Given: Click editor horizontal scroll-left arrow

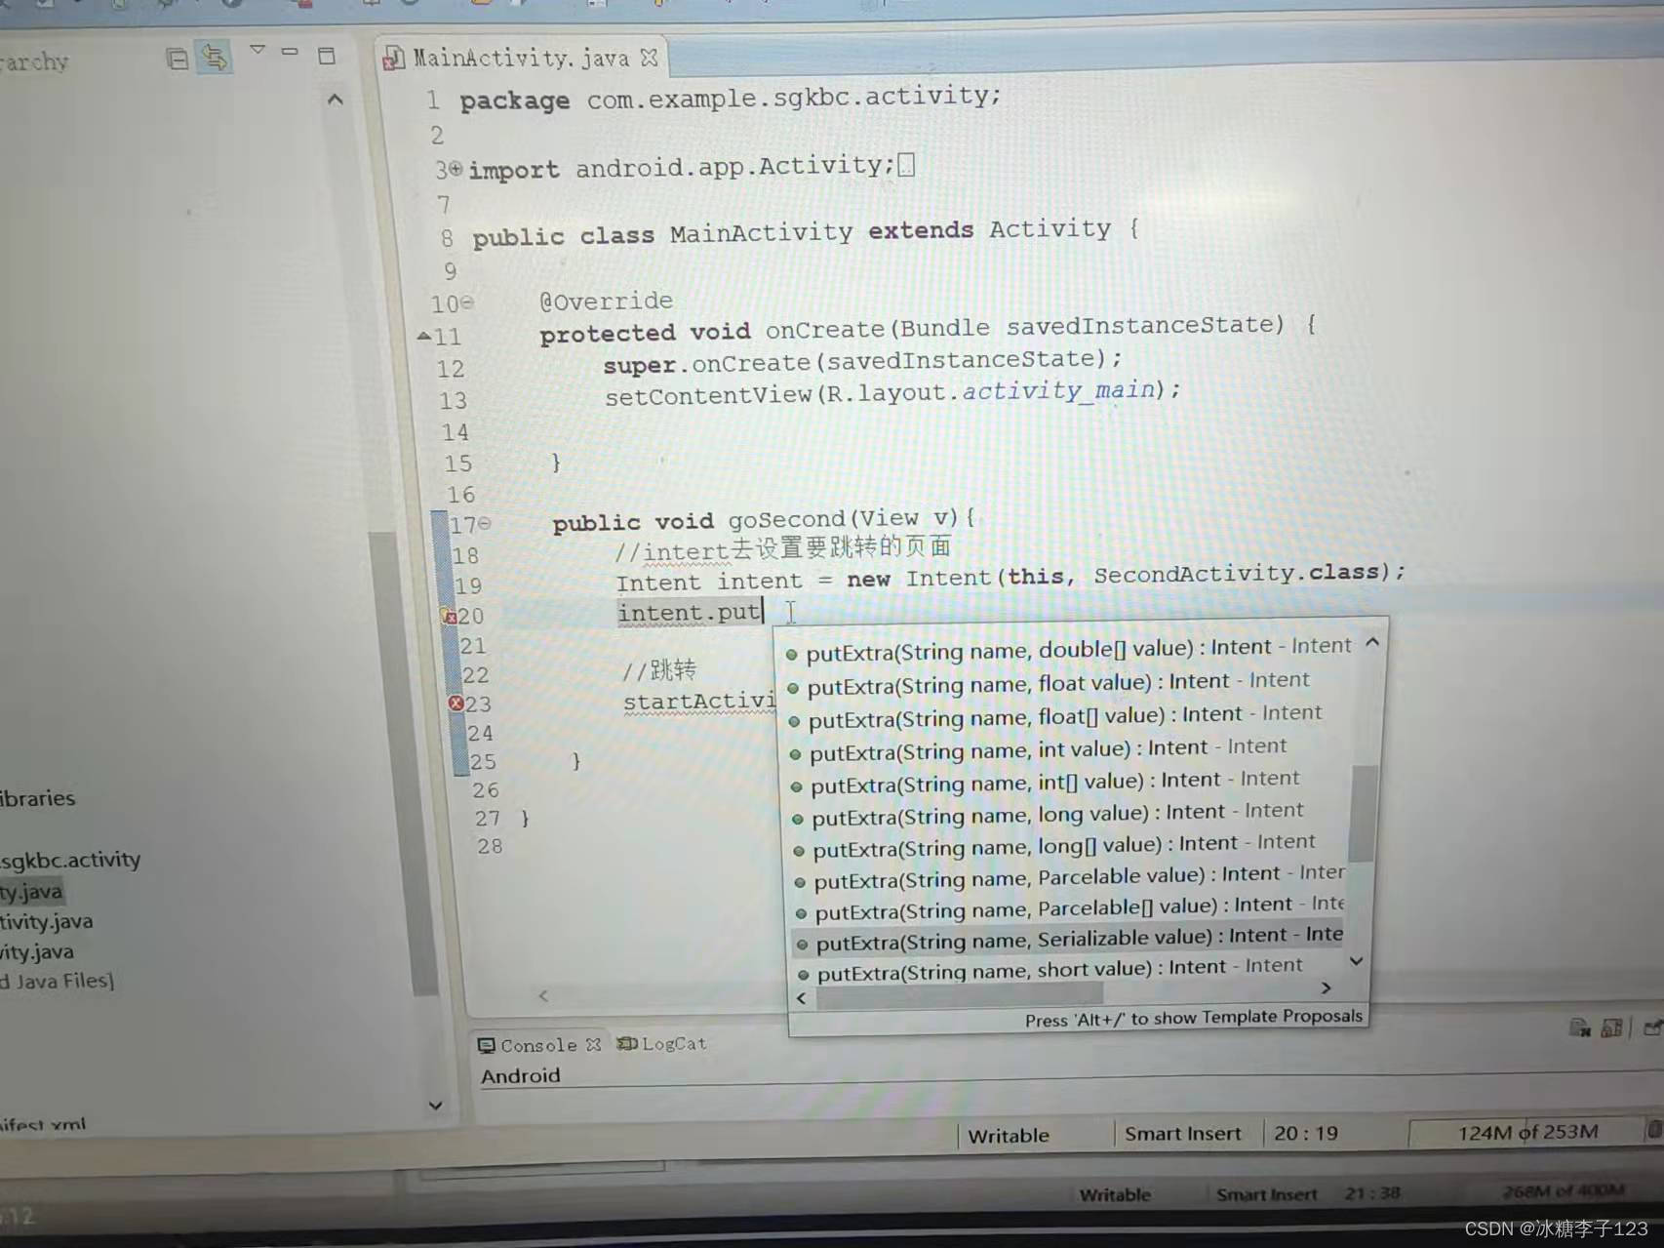Looking at the screenshot, I should click(543, 995).
